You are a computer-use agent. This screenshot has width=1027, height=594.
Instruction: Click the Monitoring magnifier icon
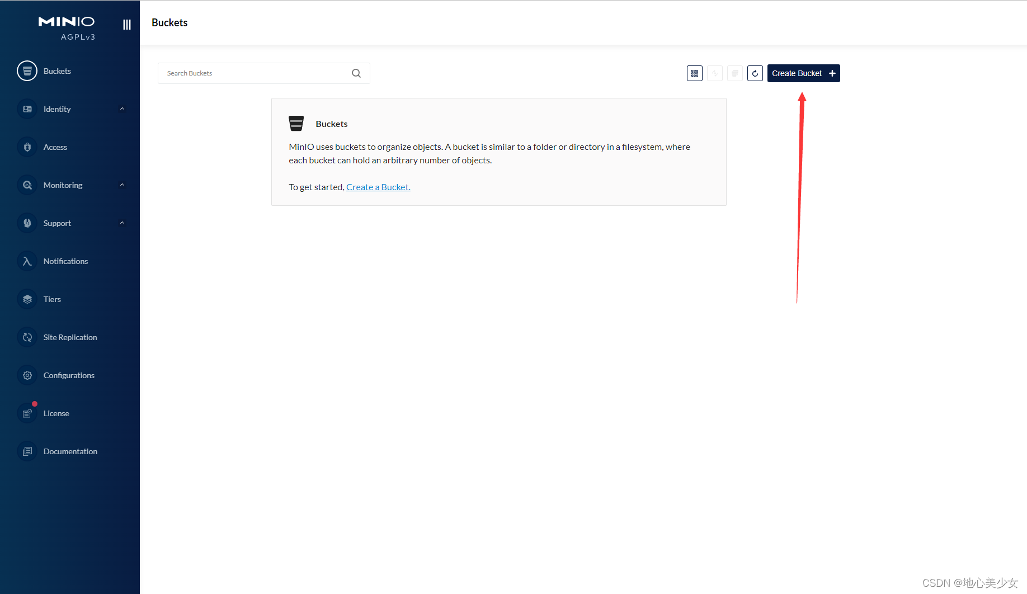pos(27,185)
